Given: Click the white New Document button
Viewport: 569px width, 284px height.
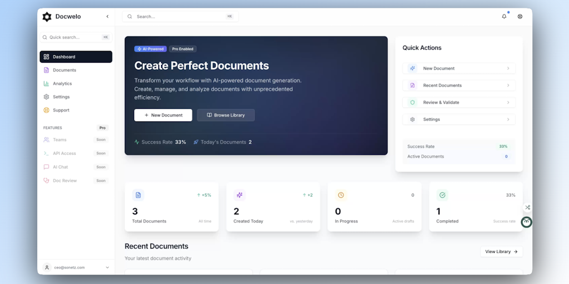Looking at the screenshot, I should pyautogui.click(x=163, y=115).
